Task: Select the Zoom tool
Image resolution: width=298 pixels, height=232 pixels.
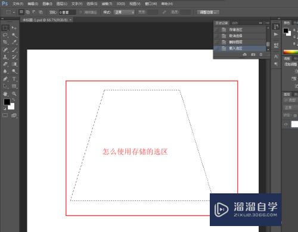Action: pyautogui.click(x=14, y=93)
